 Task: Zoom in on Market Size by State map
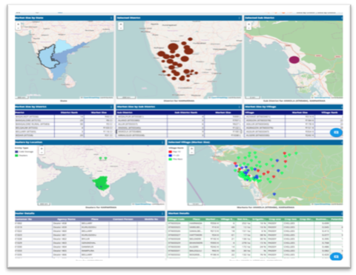click(x=18, y=24)
